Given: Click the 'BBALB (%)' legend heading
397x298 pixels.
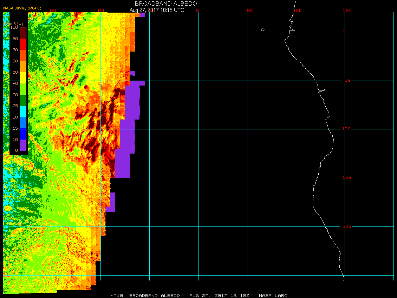Looking at the screenshot, I should 13,24.
